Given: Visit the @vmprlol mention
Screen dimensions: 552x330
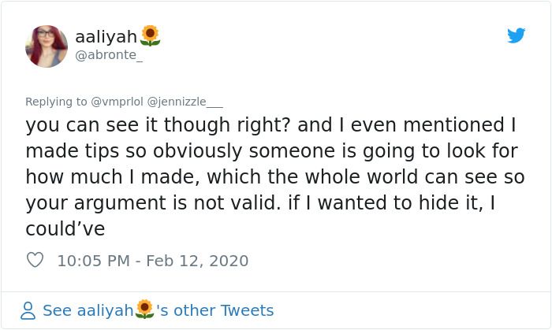Looking at the screenshot, I should point(117,102).
